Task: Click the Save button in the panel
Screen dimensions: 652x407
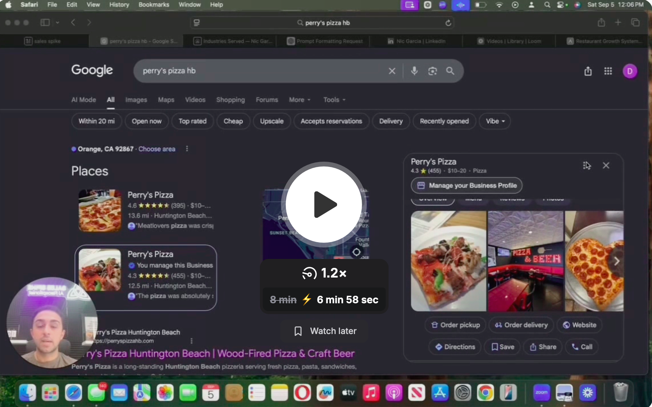Action: [503, 347]
